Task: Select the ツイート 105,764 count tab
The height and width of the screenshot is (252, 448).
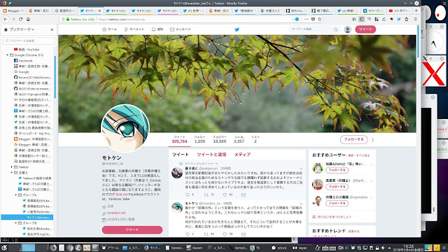Action: click(179, 139)
